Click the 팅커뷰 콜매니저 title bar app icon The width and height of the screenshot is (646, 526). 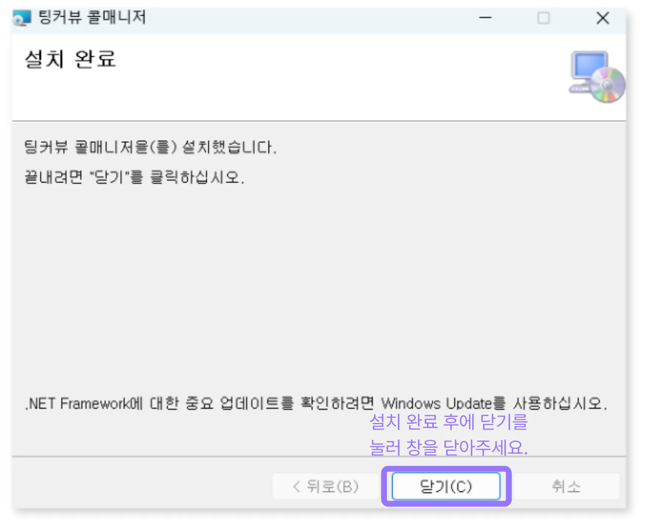22,17
